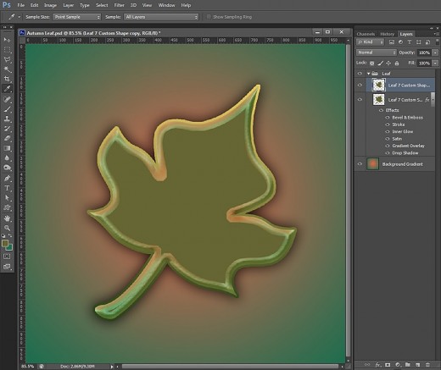Lock position icon in Layers panel
The image size is (441, 370).
(388, 63)
